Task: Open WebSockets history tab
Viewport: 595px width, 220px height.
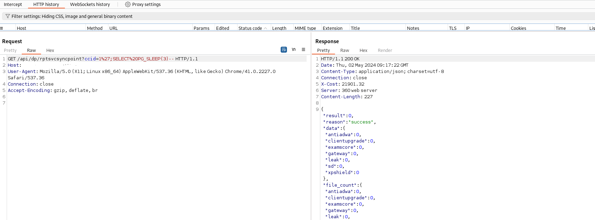Action: coord(90,5)
